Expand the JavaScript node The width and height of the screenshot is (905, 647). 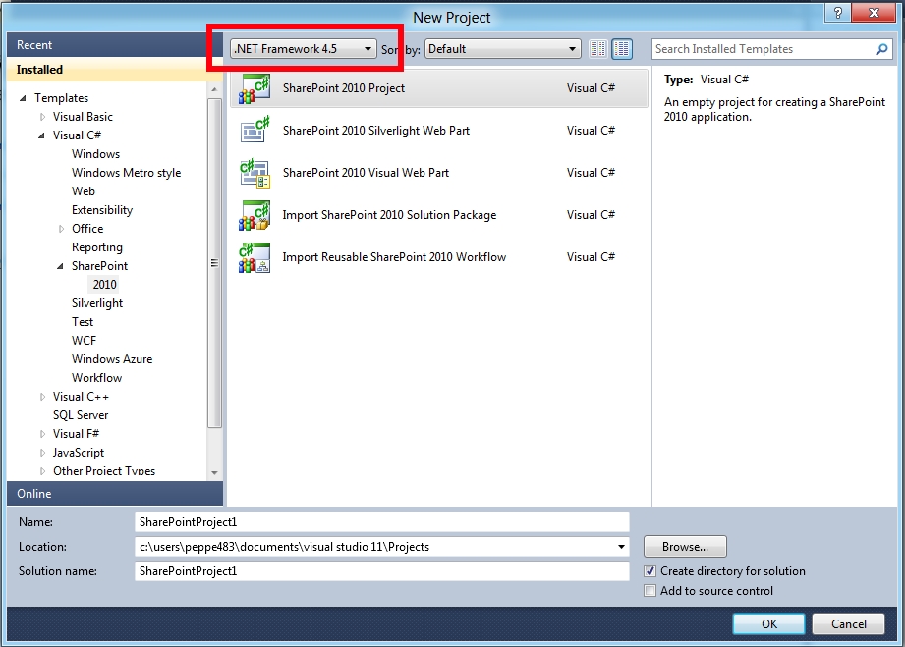[42, 453]
